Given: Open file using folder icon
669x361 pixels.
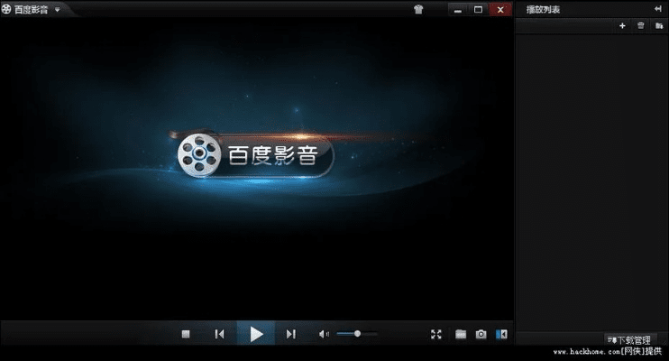Looking at the screenshot, I should point(461,334).
